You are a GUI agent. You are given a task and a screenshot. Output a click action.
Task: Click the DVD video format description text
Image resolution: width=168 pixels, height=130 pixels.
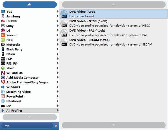(82, 16)
